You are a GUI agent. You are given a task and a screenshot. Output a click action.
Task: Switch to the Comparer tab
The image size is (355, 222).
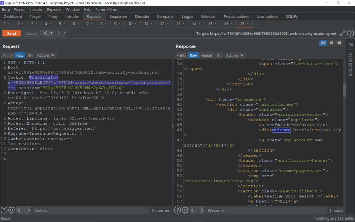[x=165, y=17]
